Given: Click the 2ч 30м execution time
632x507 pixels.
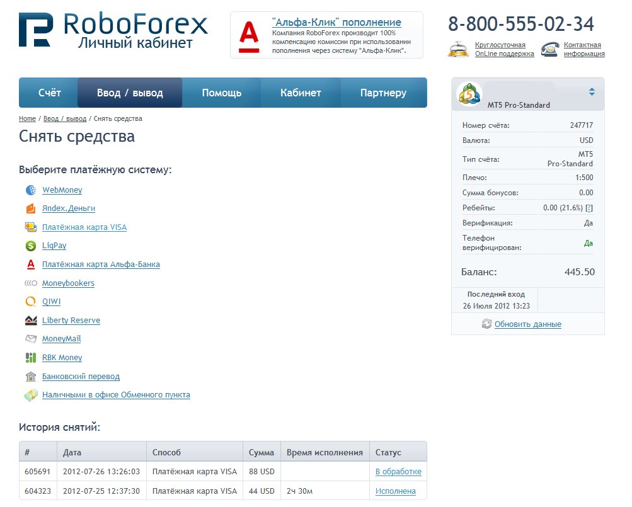Looking at the screenshot, I should coord(299,491).
